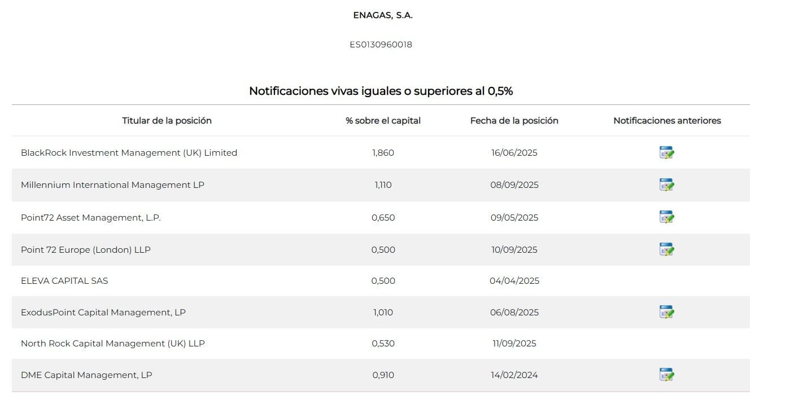The image size is (807, 413).
Task: Click the ExodusPoint Capital Management, LP name
Action: click(x=103, y=313)
